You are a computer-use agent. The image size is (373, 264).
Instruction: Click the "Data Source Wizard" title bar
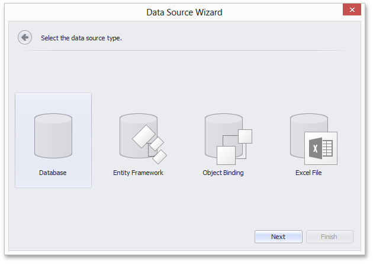click(x=184, y=12)
